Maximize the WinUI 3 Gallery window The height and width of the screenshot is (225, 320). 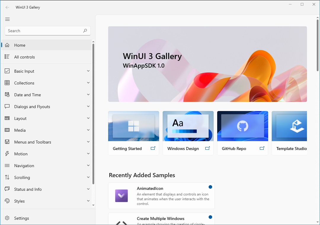tap(302, 4)
